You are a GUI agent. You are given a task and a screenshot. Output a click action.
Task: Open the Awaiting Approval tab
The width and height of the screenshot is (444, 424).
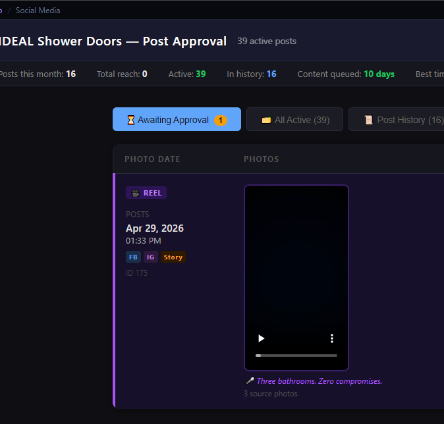click(177, 119)
